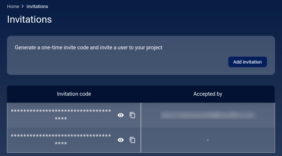Viewport: 282px width, 156px height.
Task: Select the Accepted by column header
Action: (x=208, y=94)
